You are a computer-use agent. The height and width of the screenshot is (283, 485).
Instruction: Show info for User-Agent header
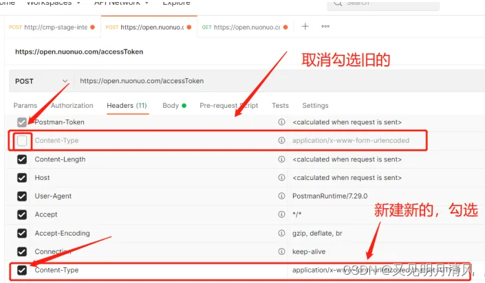click(x=281, y=196)
